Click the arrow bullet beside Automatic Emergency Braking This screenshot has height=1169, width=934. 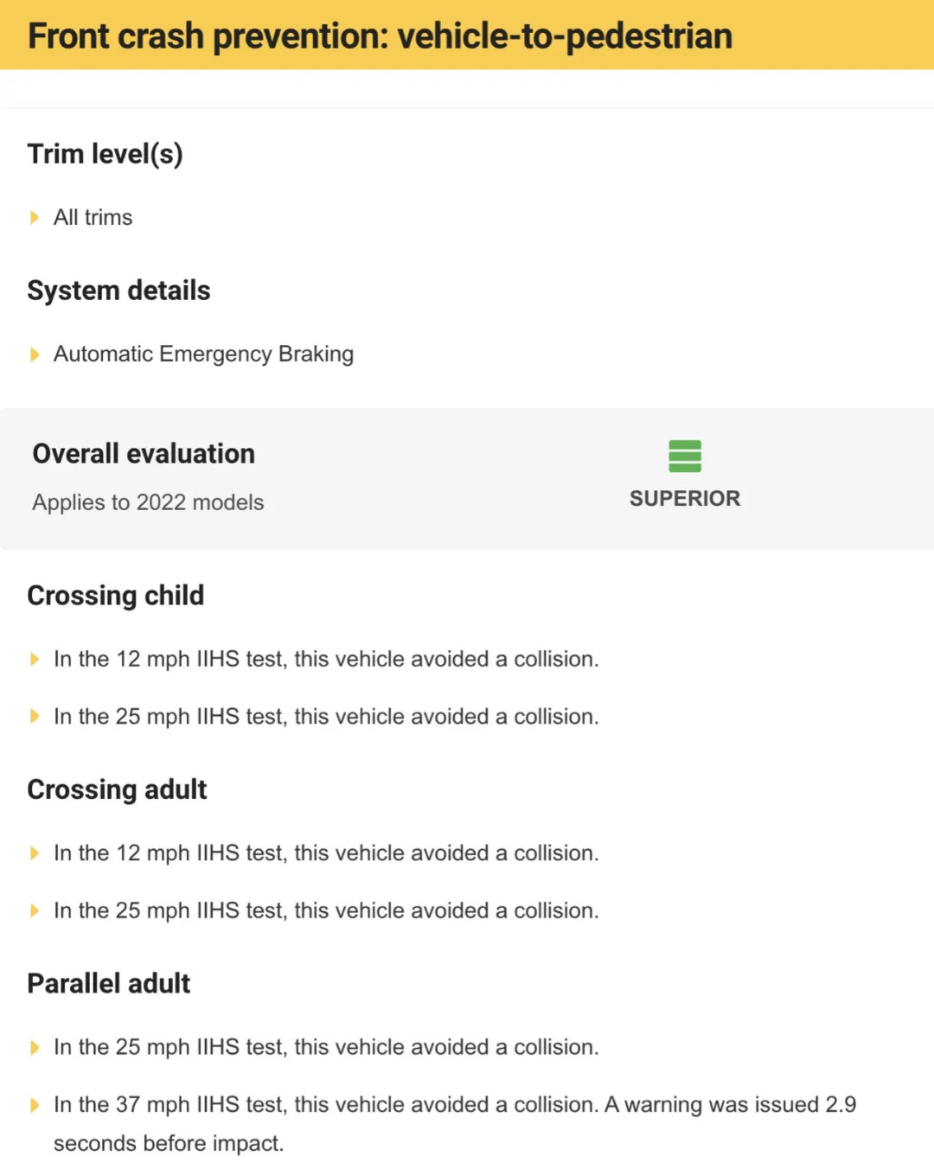point(35,354)
